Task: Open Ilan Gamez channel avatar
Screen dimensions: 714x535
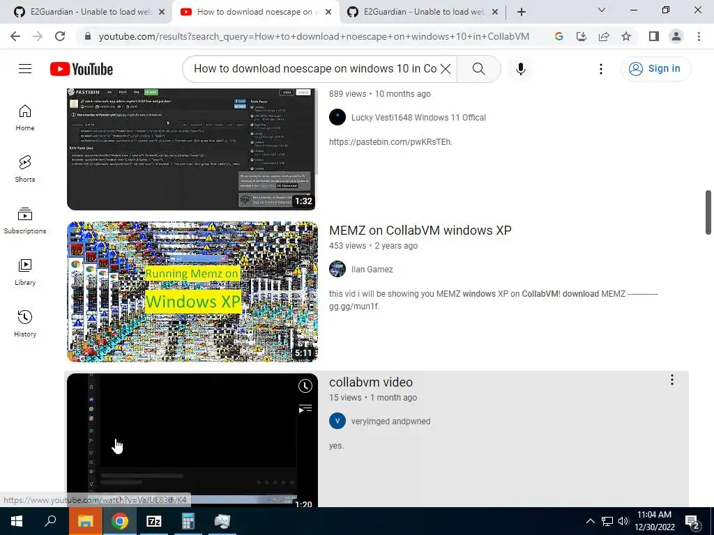Action: coord(337,269)
